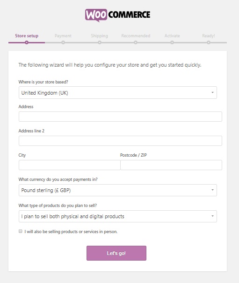Image resolution: width=239 pixels, height=283 pixels.
Task: Open the store country dropdown
Action: (x=118, y=93)
